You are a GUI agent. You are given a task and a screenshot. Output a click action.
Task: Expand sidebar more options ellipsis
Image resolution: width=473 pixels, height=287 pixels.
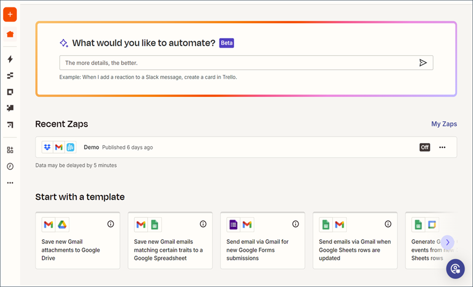click(10, 183)
